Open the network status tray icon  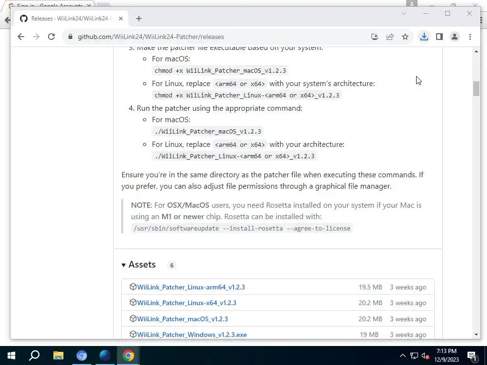pyautogui.click(x=414, y=355)
